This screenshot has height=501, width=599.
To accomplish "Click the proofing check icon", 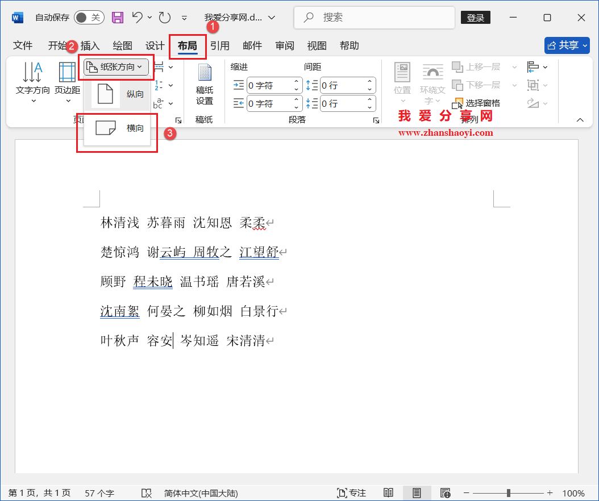I will point(146,493).
